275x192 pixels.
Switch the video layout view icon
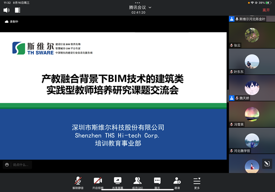click(x=17, y=10)
